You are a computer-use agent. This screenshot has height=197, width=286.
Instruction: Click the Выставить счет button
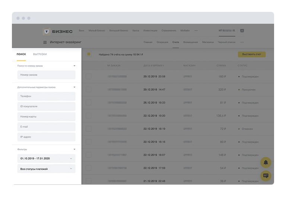tap(251, 54)
